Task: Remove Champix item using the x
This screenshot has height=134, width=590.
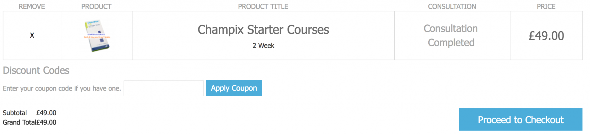Action: pos(32,35)
